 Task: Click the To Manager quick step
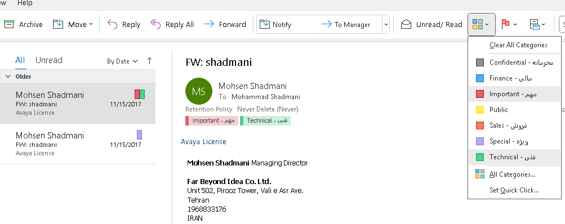(346, 25)
